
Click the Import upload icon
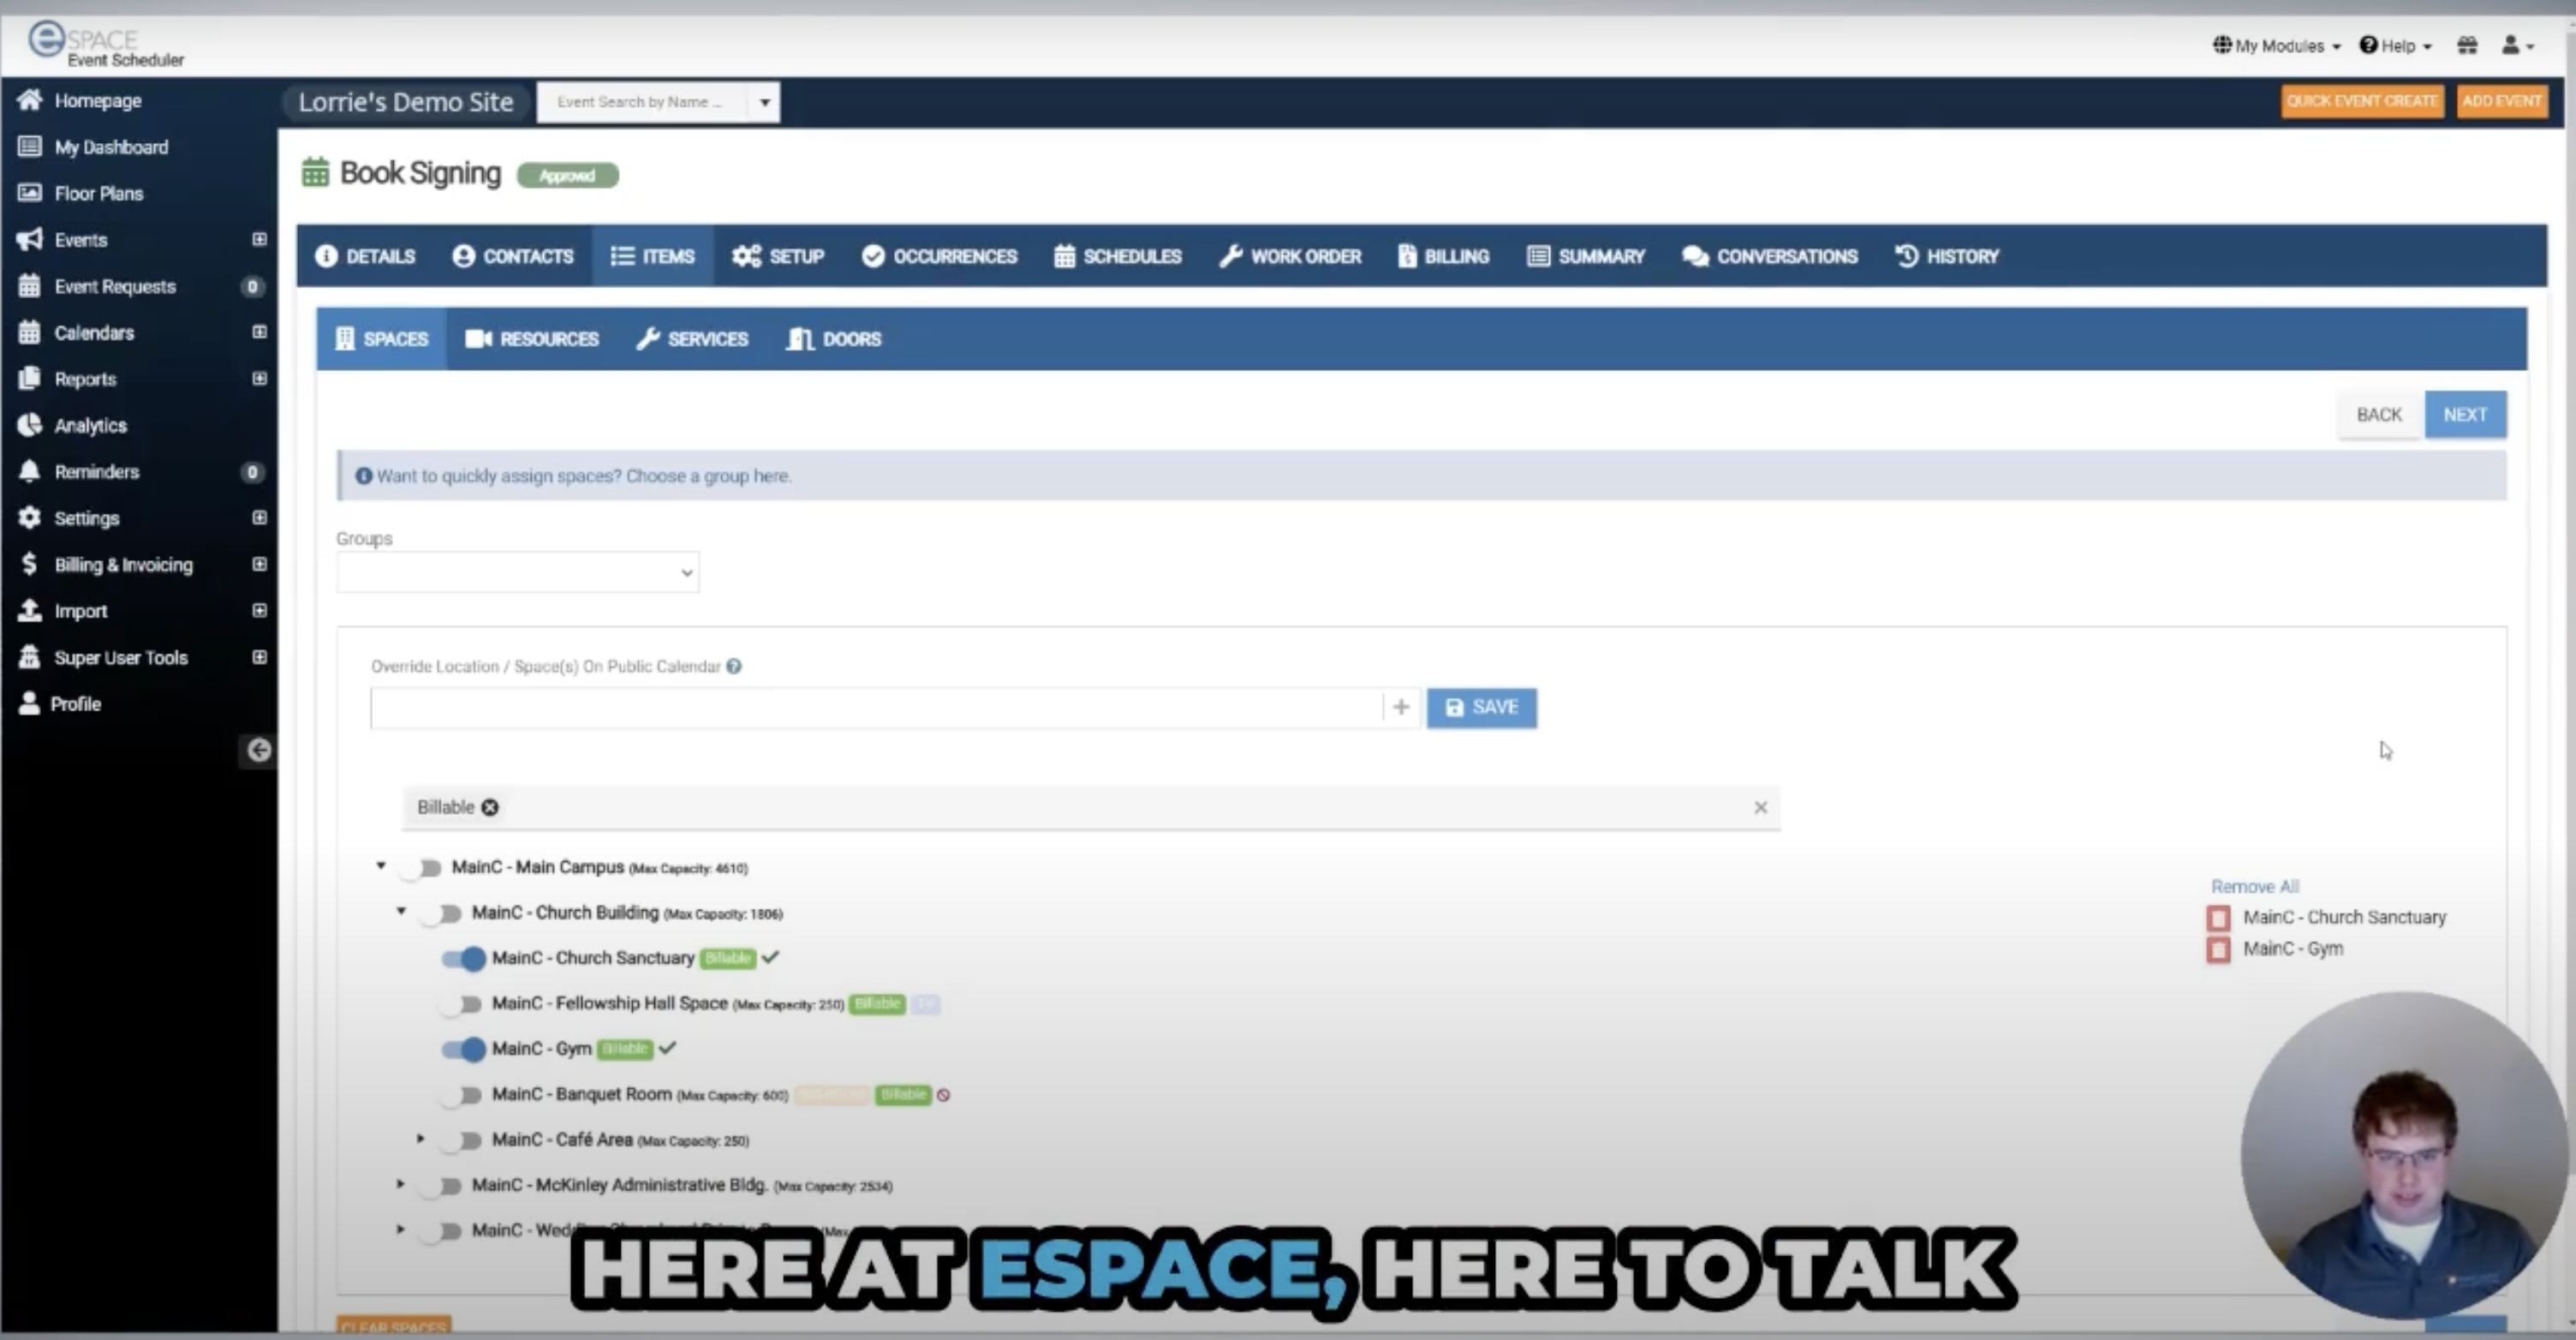[29, 611]
